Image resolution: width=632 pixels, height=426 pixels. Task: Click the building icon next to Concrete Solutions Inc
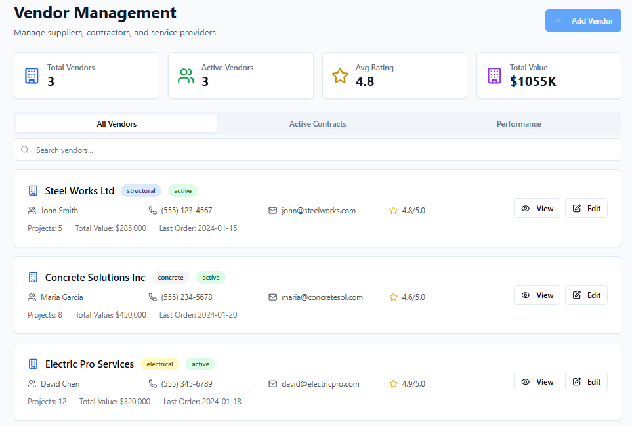click(33, 277)
